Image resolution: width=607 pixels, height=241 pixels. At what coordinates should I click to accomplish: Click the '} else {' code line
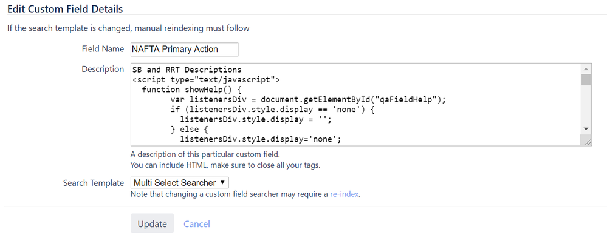pyautogui.click(x=190, y=129)
